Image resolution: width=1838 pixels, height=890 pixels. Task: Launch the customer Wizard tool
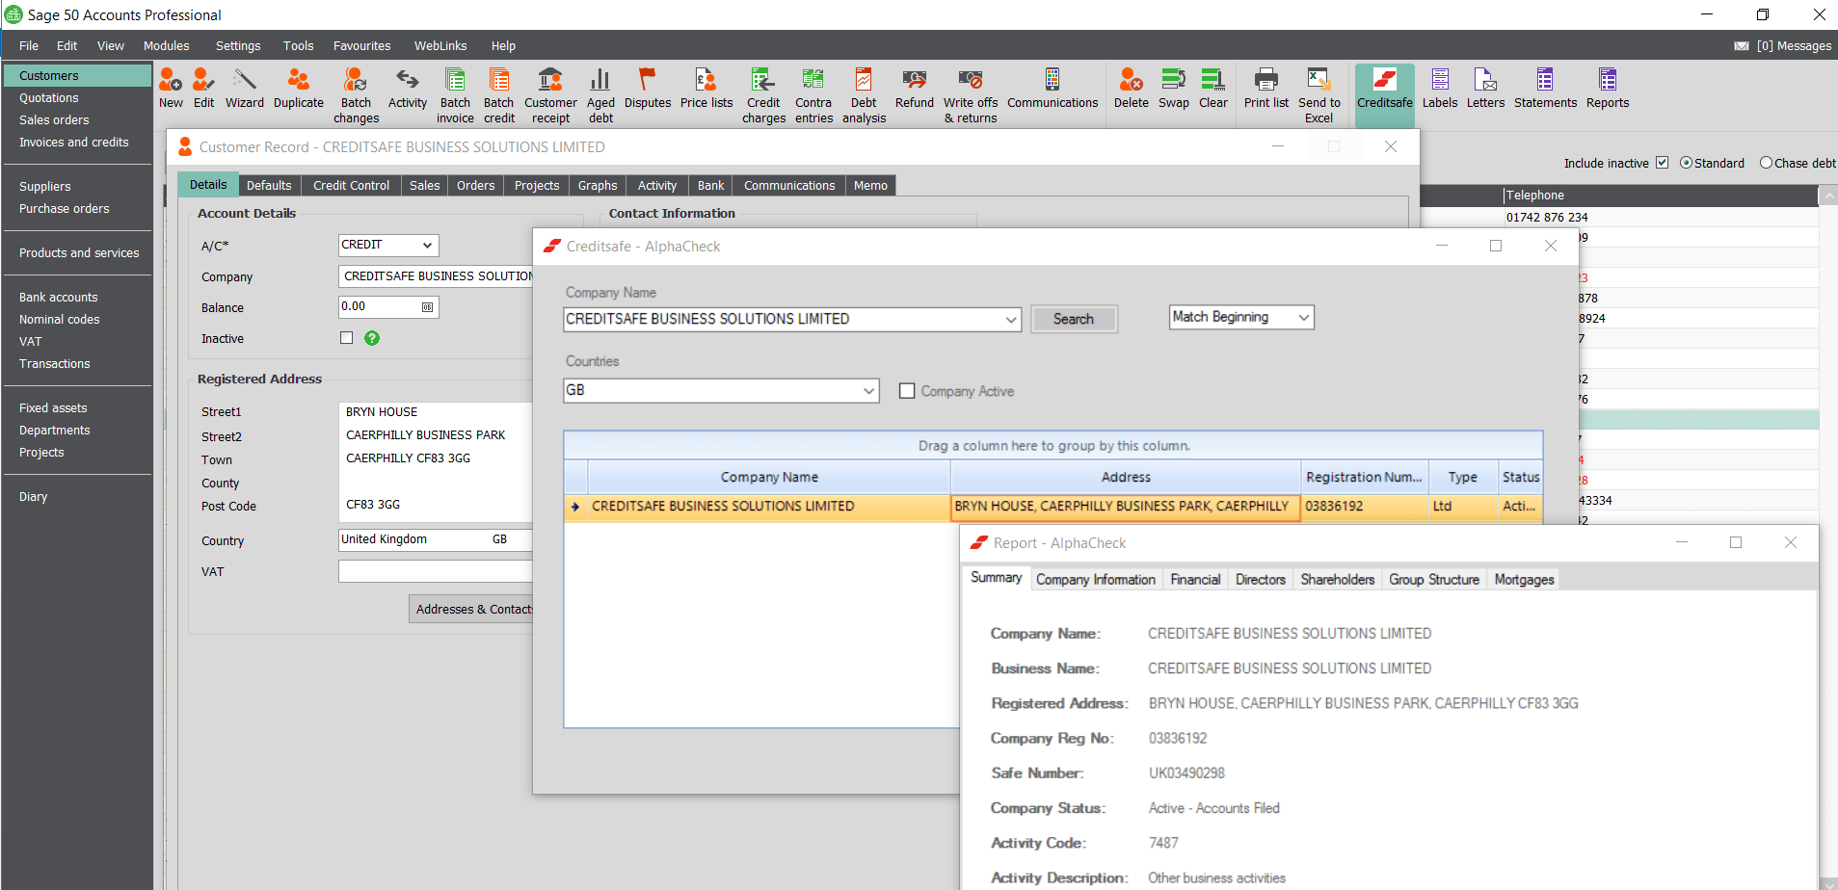245,88
